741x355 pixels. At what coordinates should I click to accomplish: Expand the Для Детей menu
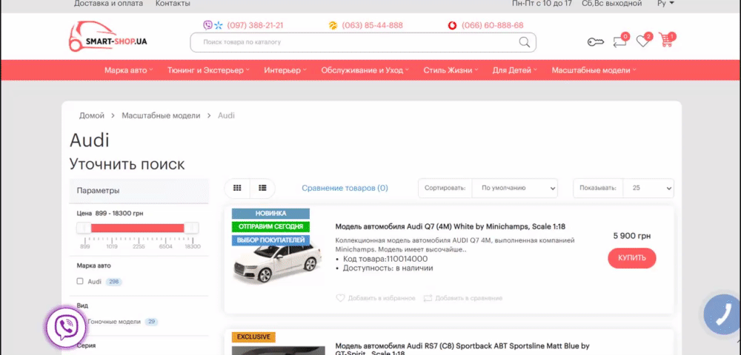point(515,70)
